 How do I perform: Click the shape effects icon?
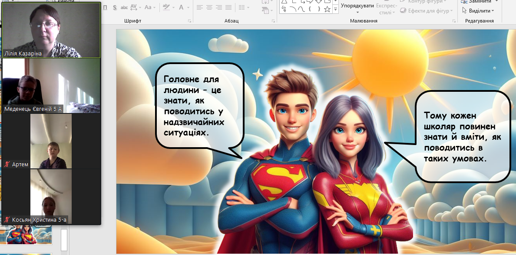[x=403, y=11]
